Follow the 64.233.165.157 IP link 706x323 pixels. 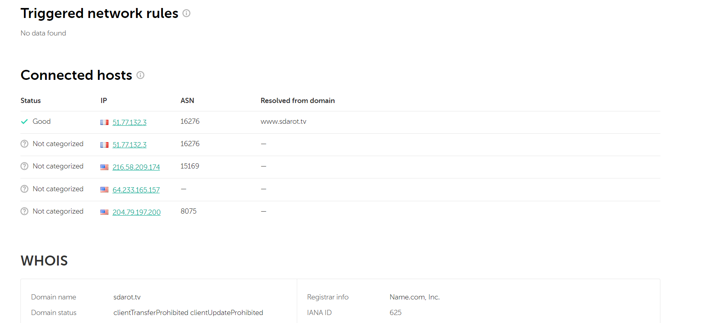pos(136,190)
